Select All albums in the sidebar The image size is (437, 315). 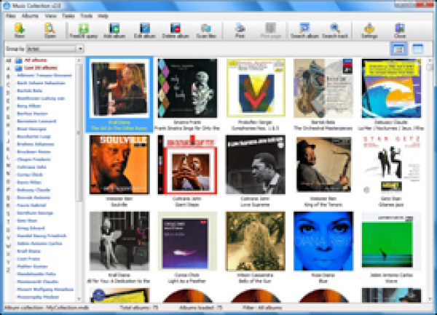36,60
